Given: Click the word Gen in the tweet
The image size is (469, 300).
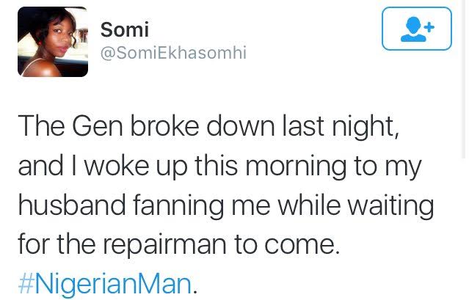Looking at the screenshot, I should coord(97,126).
